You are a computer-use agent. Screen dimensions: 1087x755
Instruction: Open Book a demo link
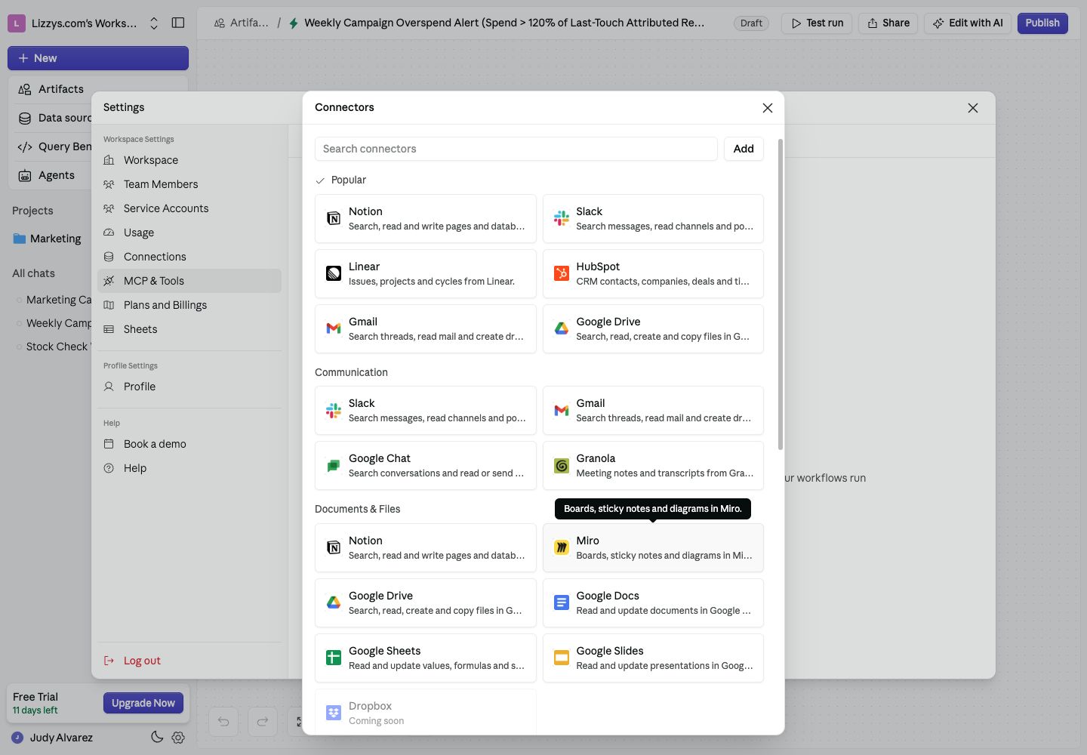pyautogui.click(x=189, y=444)
